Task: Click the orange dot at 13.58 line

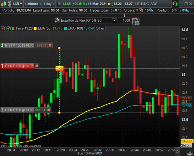Action: (x=59, y=113)
